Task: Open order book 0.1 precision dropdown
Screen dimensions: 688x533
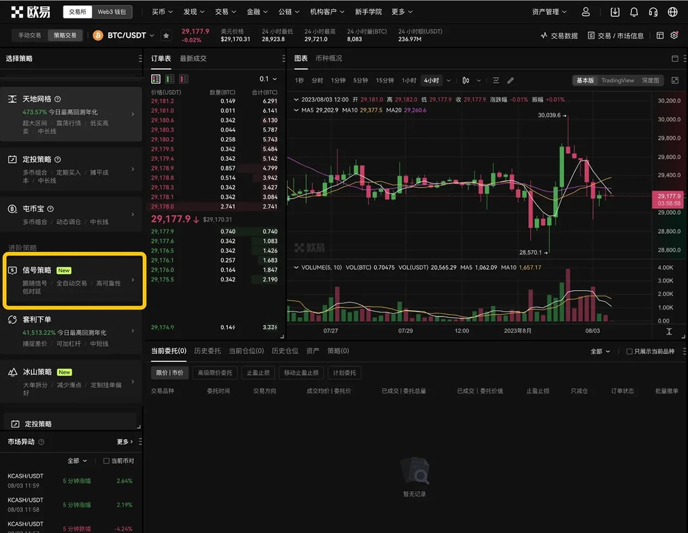Action: click(268, 79)
